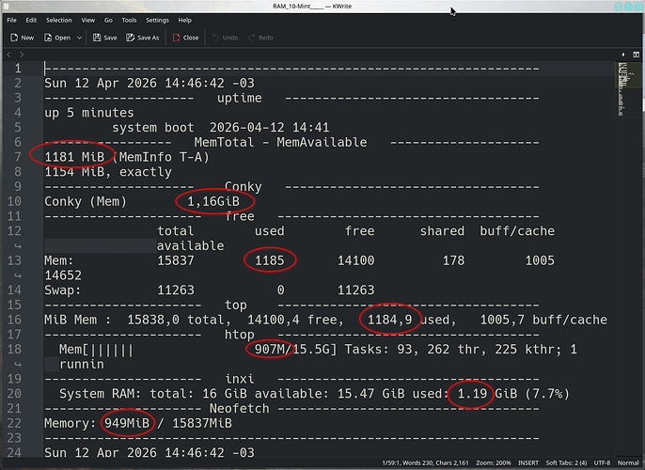Click the text '1154 MiB, exactly'
This screenshot has width=645, height=470.
point(108,172)
